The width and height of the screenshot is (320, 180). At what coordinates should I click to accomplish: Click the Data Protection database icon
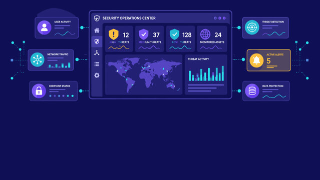(252, 91)
